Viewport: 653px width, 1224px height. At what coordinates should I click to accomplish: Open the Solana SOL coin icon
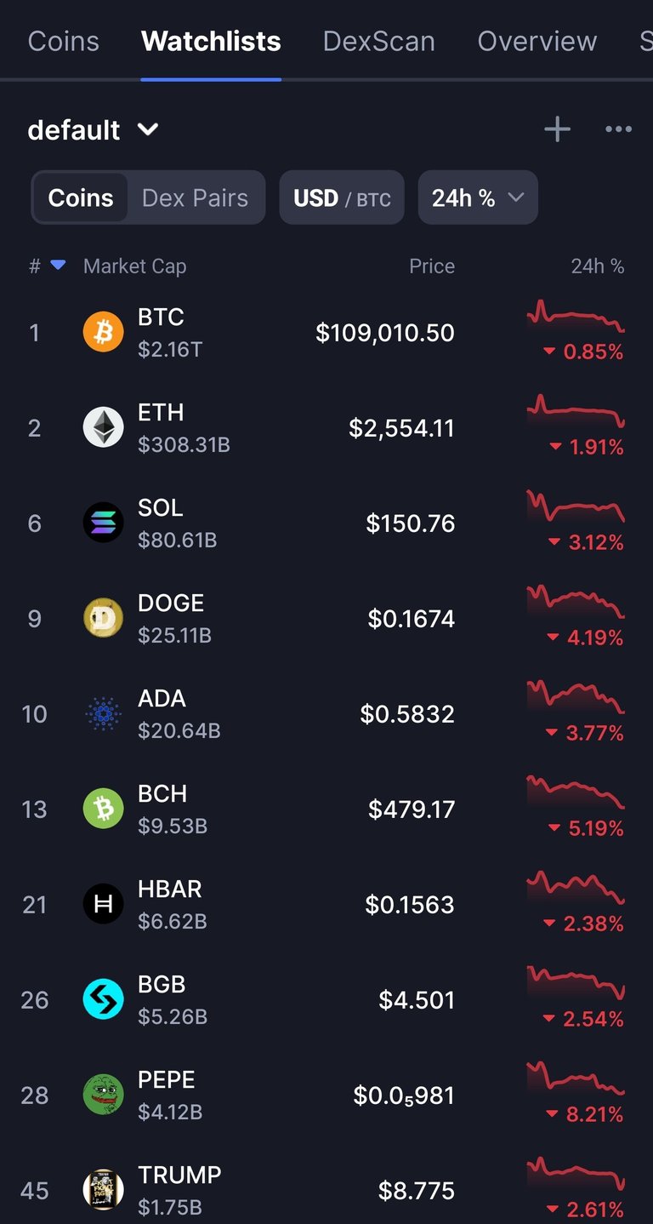tap(103, 523)
